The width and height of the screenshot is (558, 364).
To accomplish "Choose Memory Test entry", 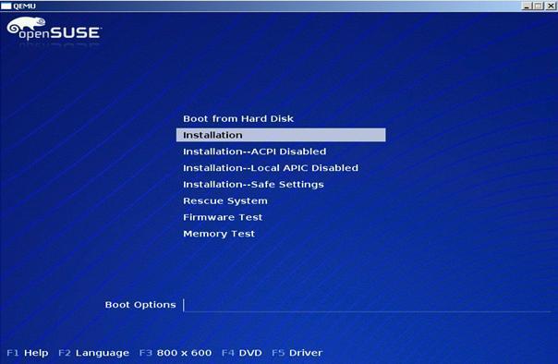I will 219,234.
